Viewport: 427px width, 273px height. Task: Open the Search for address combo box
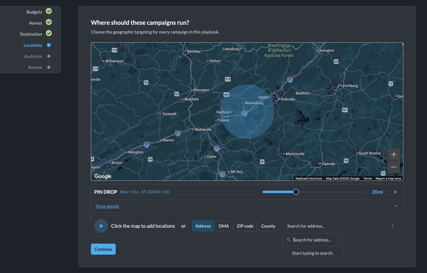click(340, 226)
